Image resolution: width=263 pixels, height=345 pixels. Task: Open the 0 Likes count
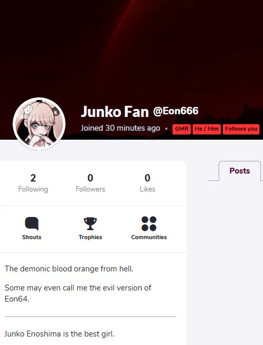147,183
